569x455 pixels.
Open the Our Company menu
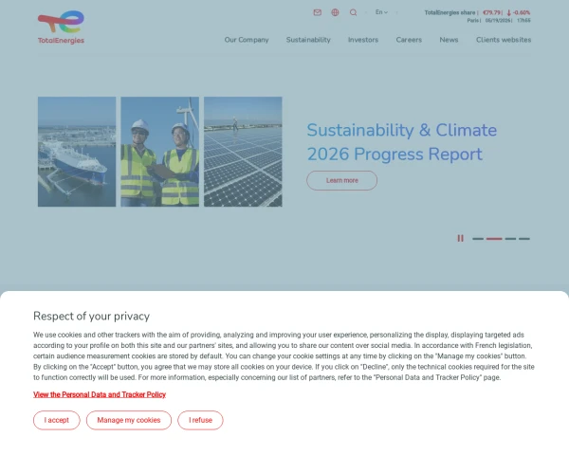tap(247, 40)
